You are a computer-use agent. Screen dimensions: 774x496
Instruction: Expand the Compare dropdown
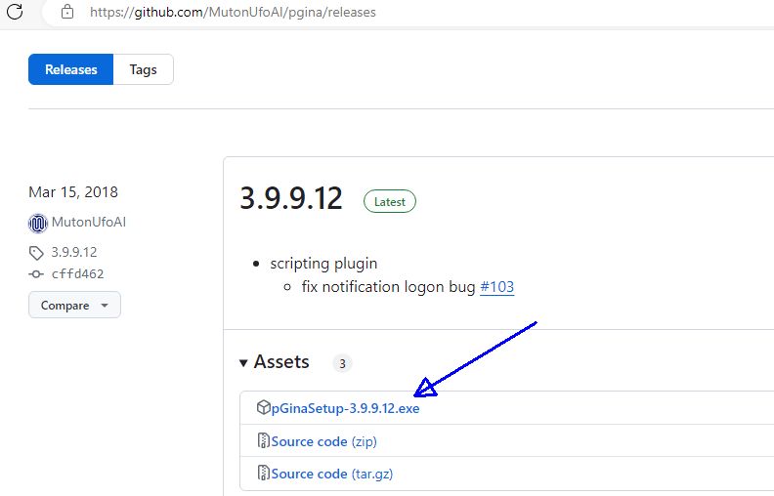(74, 306)
